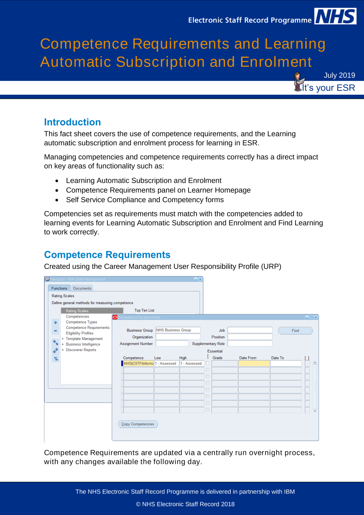This screenshot has width=364, height=515.
Task: Expand the Template Management tree node
Action: click(62, 339)
